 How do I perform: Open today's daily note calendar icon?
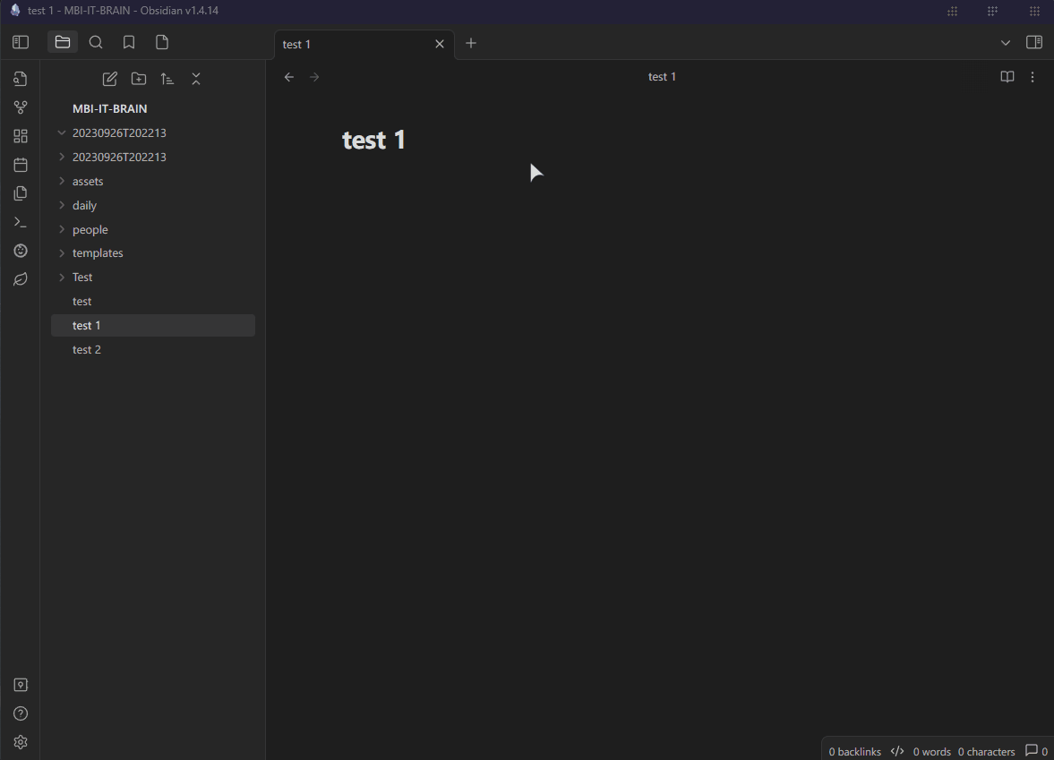tap(21, 165)
